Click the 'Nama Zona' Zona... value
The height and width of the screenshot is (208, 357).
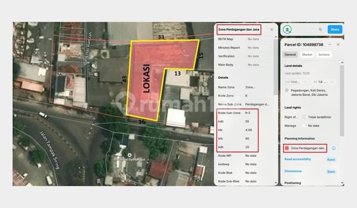(250, 87)
